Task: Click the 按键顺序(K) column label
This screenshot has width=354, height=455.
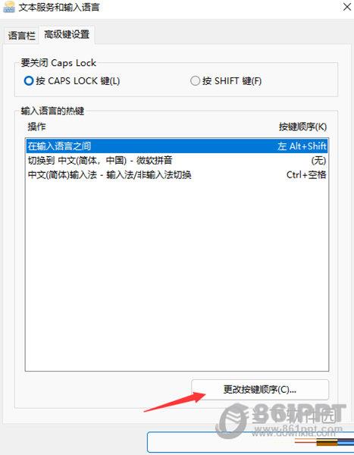Action: (302, 127)
